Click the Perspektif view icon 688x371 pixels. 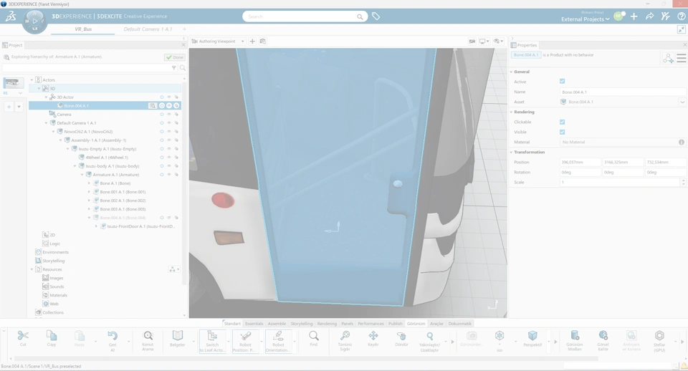click(532, 336)
